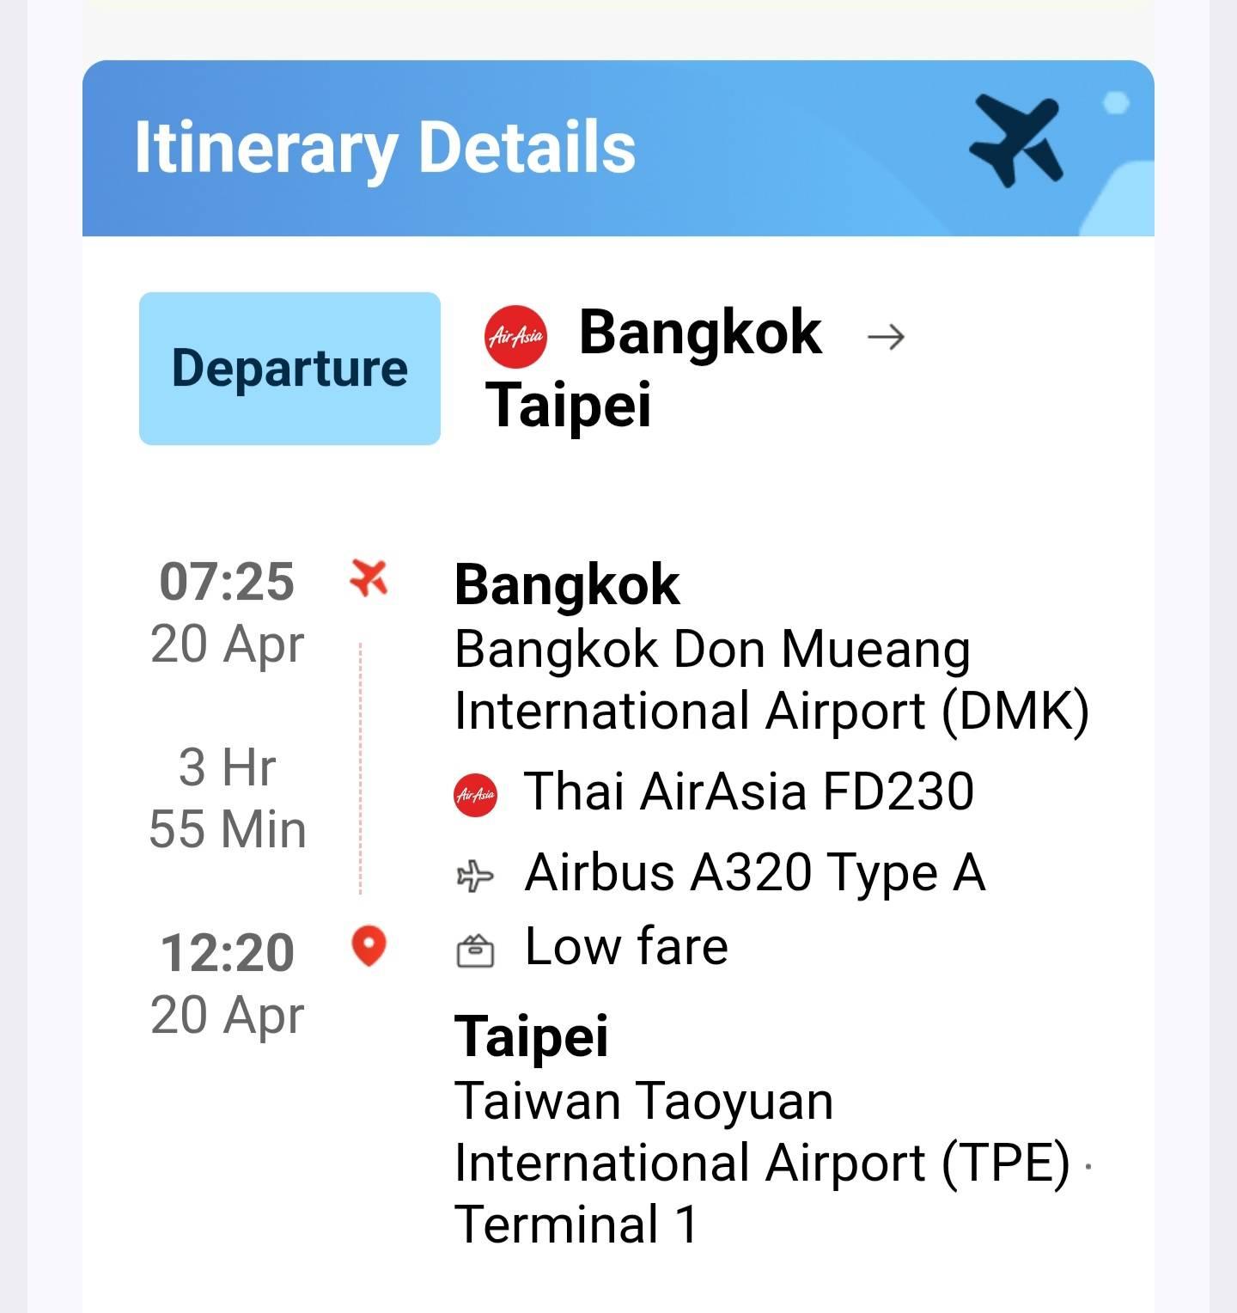
Task: Click Airbus A320 Type A text
Action: click(754, 873)
